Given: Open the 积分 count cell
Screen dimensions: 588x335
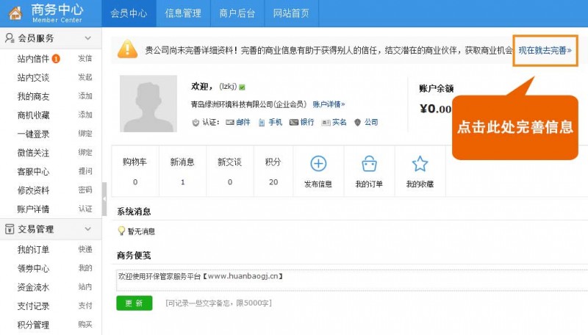Looking at the screenshot, I should click(273, 171).
